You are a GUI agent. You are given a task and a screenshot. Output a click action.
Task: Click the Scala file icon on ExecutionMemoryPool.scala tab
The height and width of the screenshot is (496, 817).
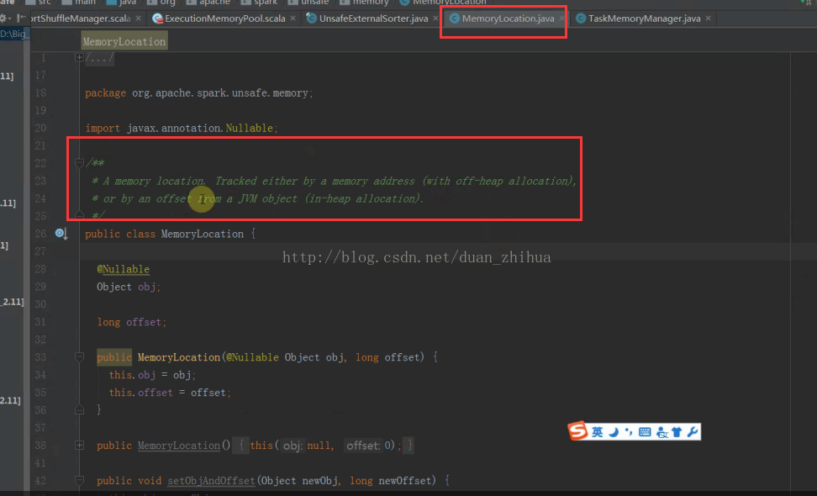click(x=157, y=18)
